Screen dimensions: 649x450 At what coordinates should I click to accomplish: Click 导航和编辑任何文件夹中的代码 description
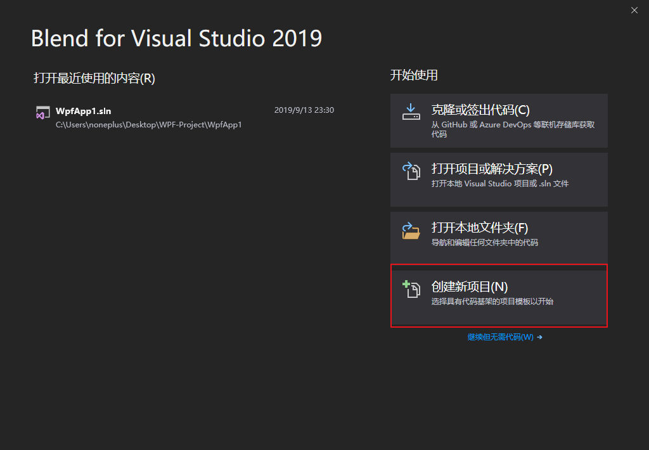pos(484,243)
